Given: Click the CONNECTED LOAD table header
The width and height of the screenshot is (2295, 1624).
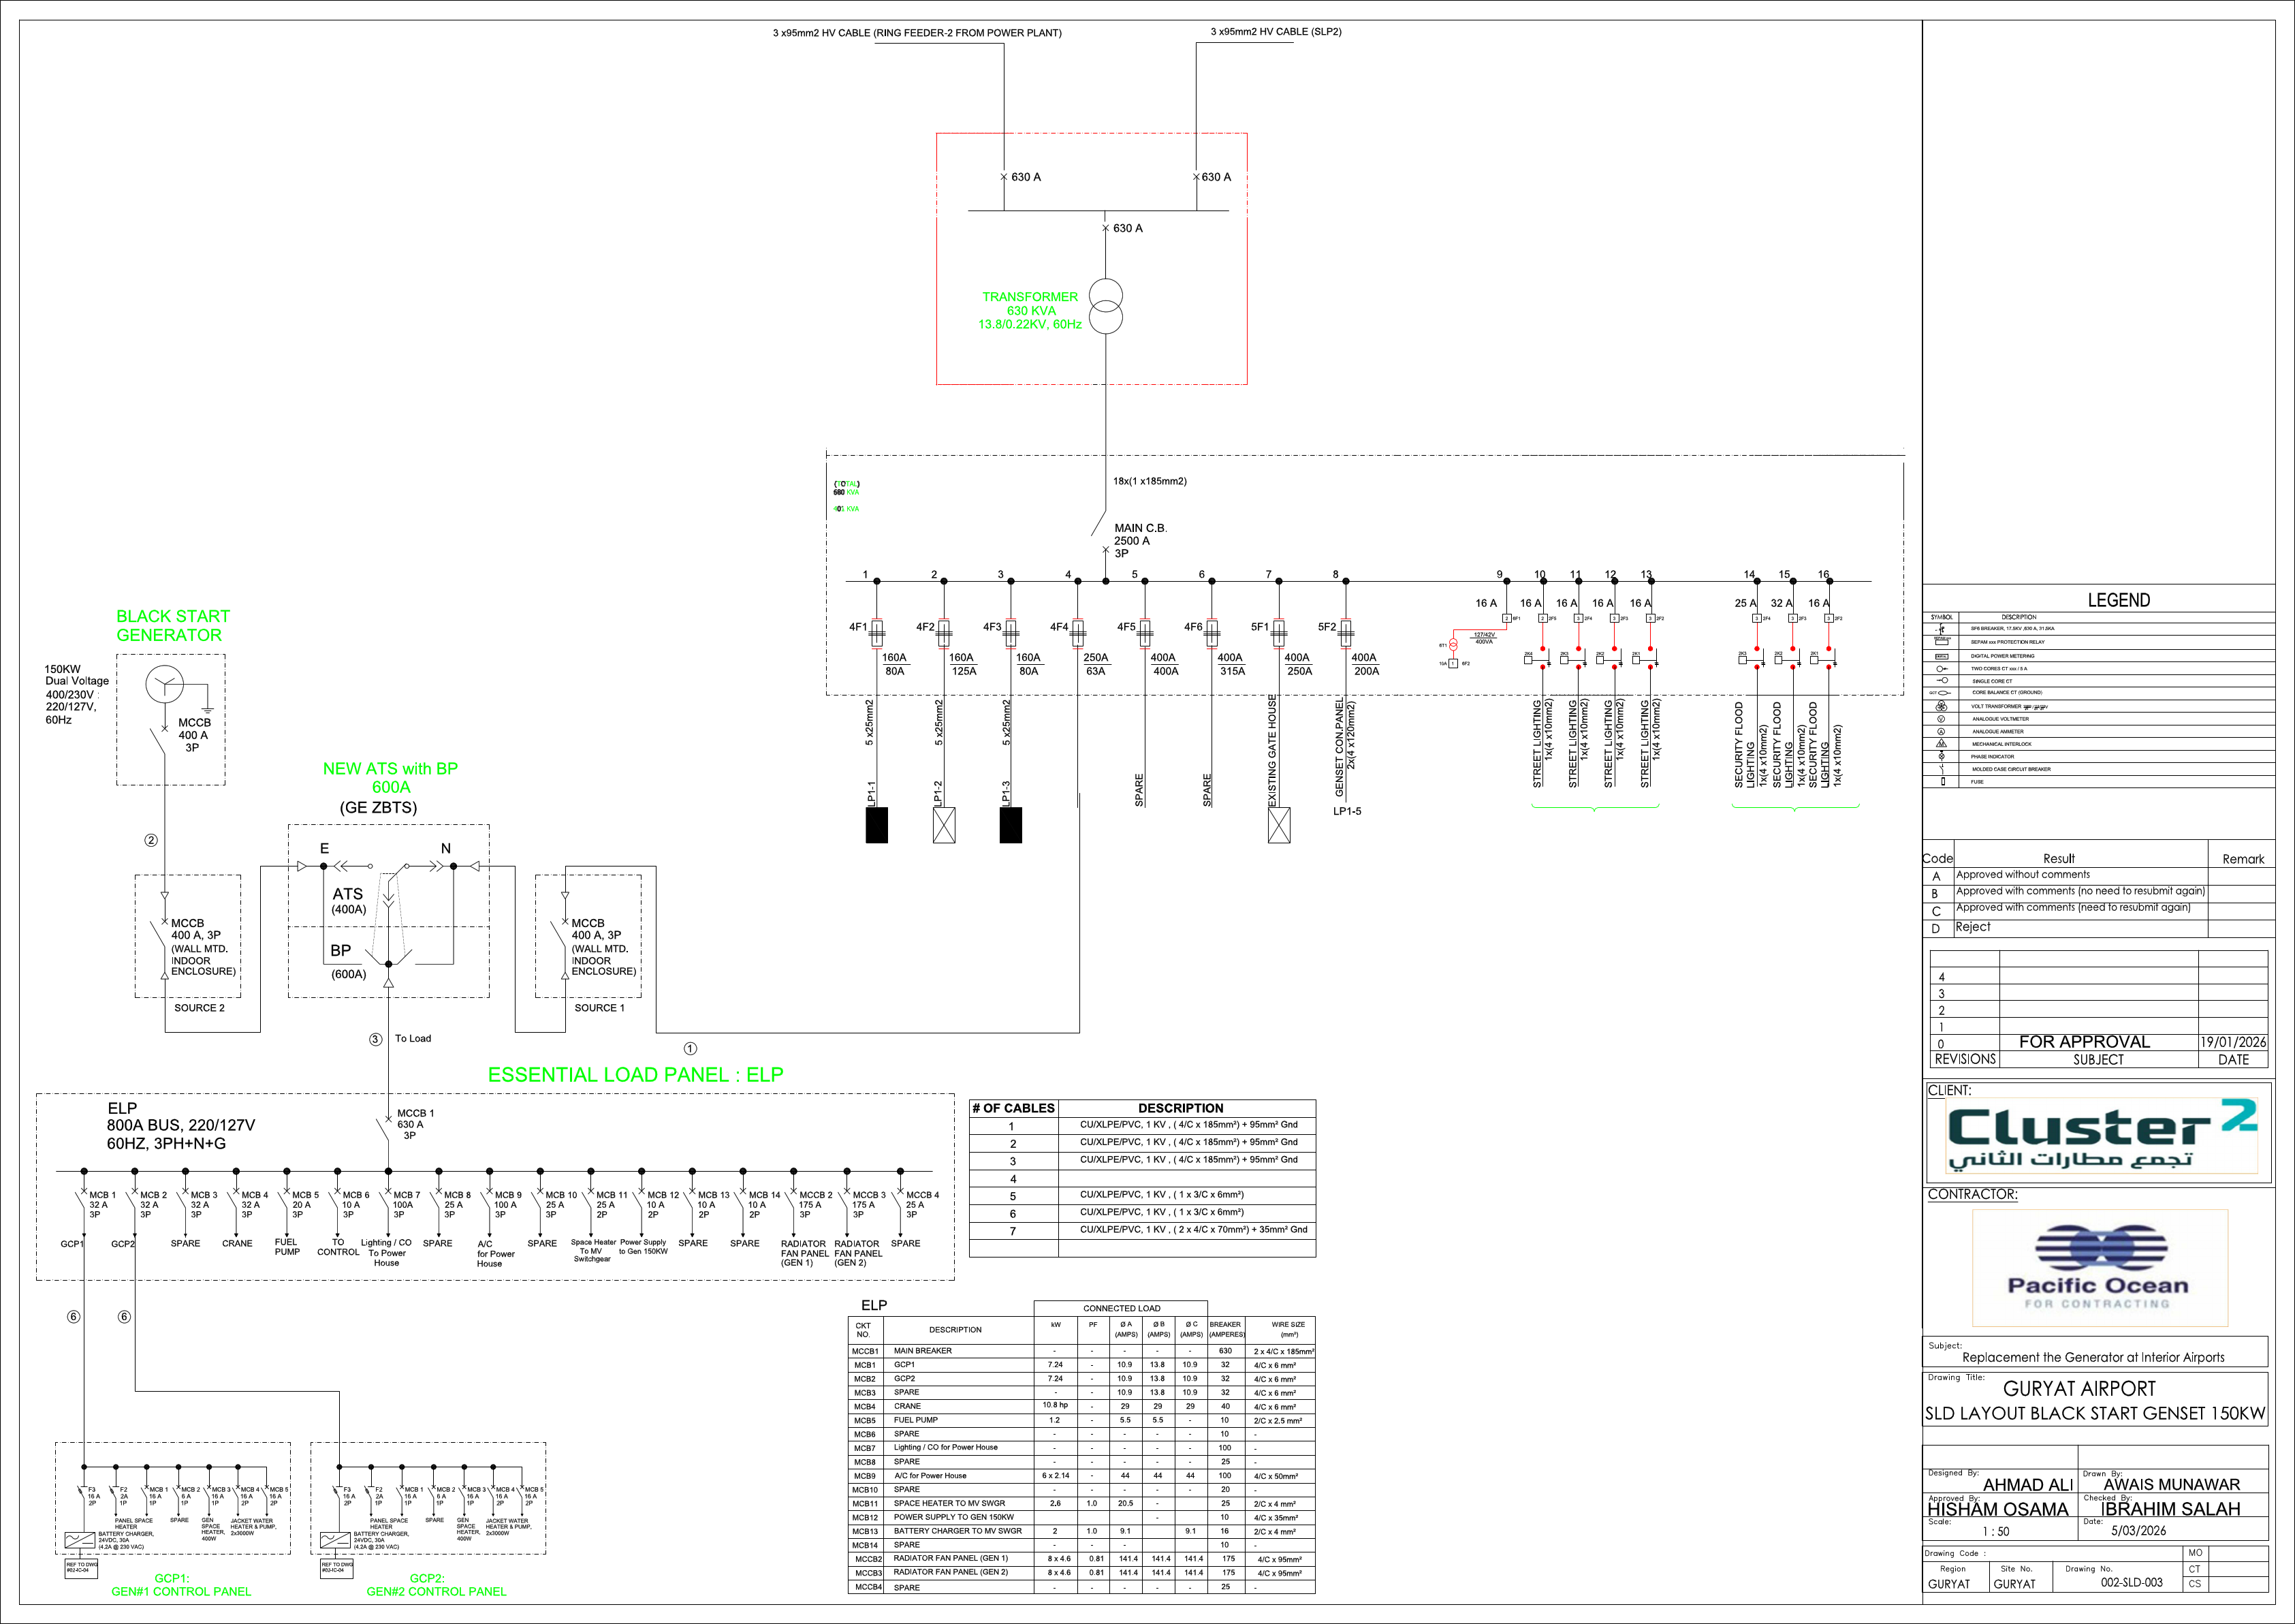Looking at the screenshot, I should point(1122,1308).
